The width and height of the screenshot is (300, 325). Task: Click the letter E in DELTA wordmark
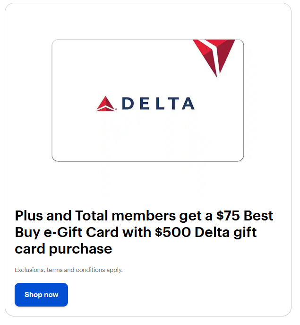pos(145,104)
